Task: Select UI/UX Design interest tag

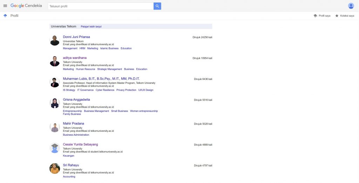Action: (x=146, y=90)
